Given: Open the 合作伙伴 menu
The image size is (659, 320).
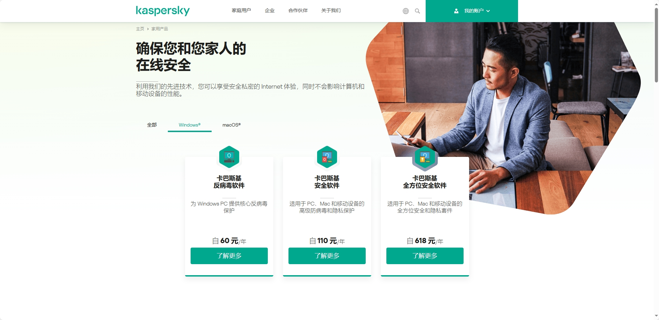Looking at the screenshot, I should tap(298, 11).
